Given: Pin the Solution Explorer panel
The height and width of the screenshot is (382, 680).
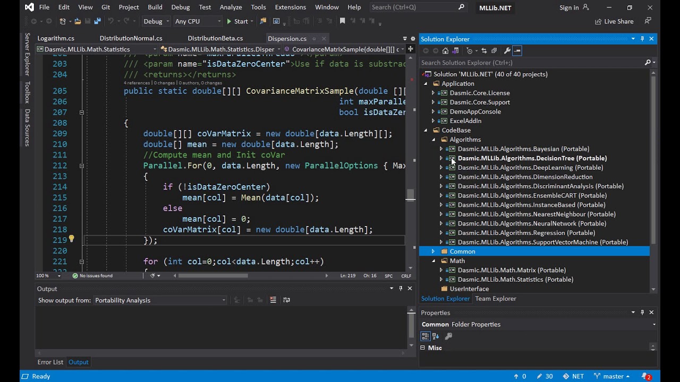Looking at the screenshot, I should 642,39.
